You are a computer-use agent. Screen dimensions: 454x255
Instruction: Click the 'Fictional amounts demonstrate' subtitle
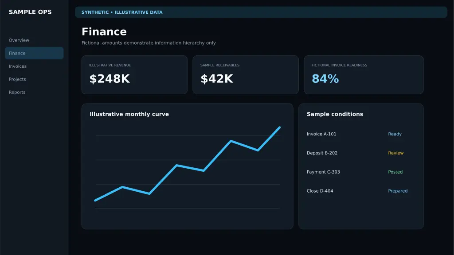point(149,43)
